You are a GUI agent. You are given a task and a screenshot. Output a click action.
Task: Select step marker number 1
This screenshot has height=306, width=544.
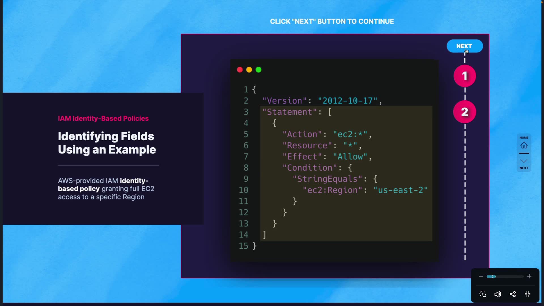click(x=464, y=76)
